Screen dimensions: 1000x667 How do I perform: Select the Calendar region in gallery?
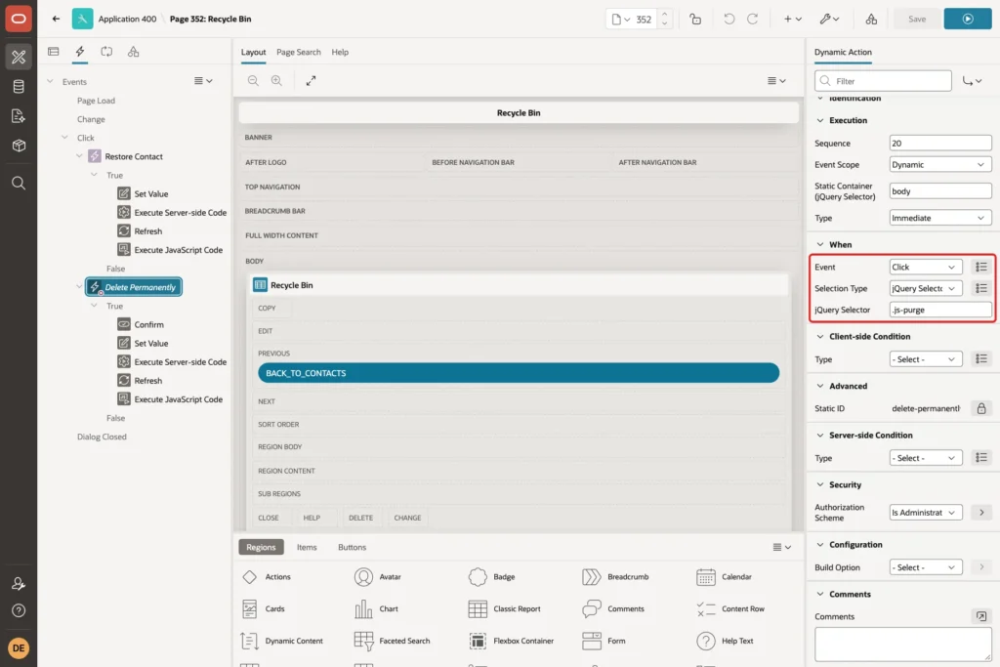pos(724,577)
